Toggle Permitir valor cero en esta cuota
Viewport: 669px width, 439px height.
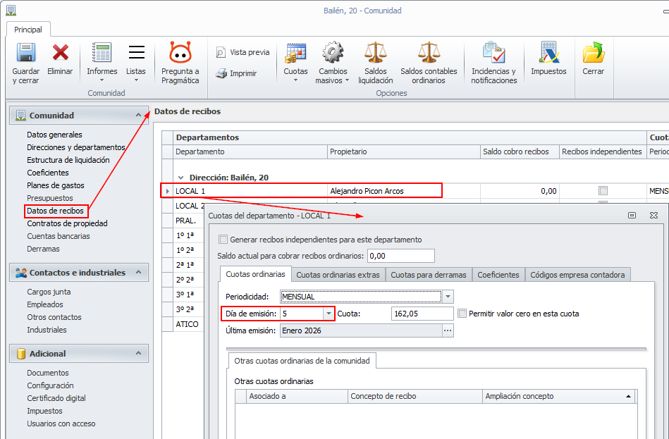tap(462, 314)
